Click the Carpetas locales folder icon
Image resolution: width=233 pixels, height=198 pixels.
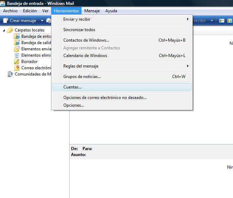coord(10,30)
